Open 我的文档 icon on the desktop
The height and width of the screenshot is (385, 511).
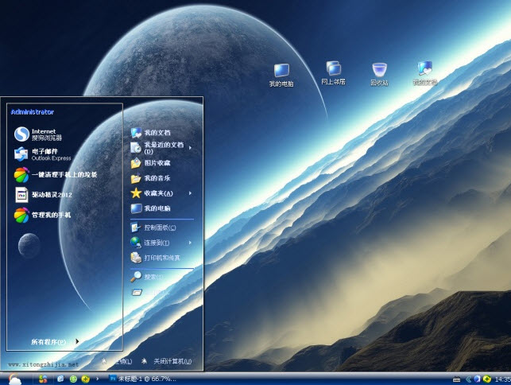point(425,72)
